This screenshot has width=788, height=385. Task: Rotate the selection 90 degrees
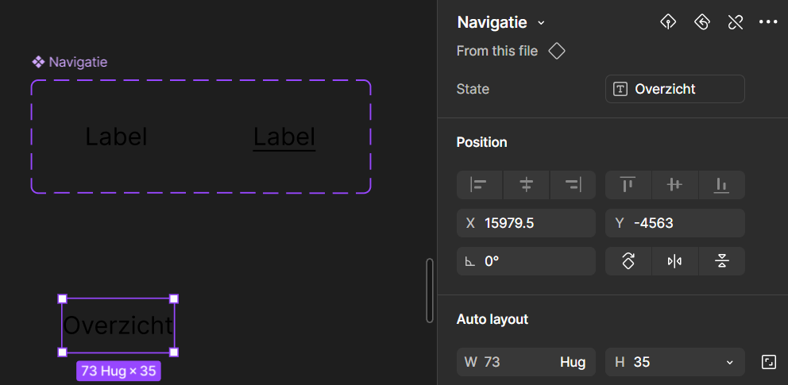[628, 261]
